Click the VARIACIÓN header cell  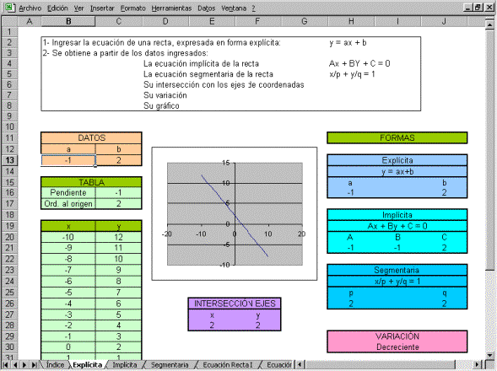(x=397, y=336)
